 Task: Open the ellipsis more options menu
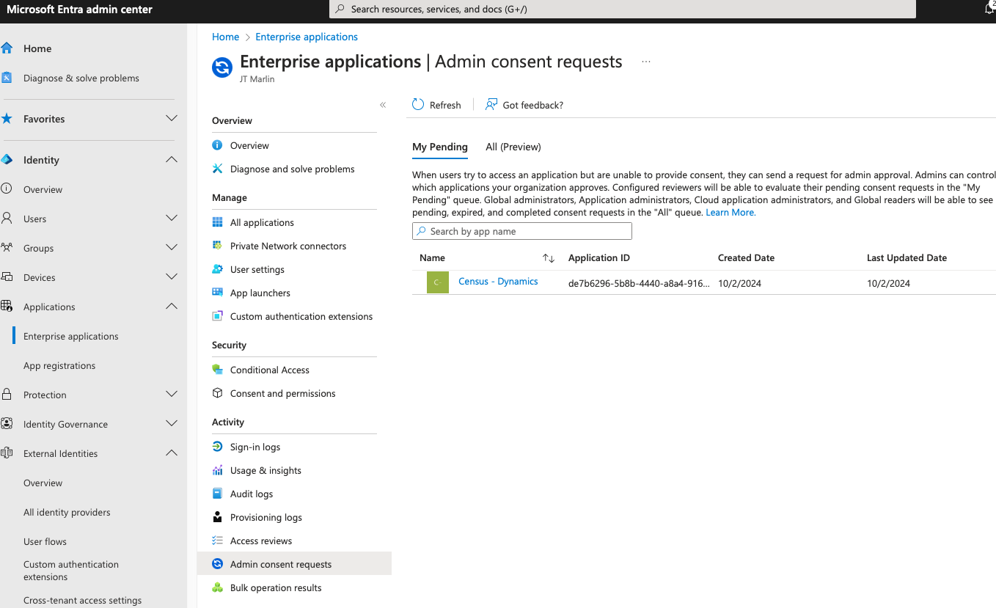(645, 62)
